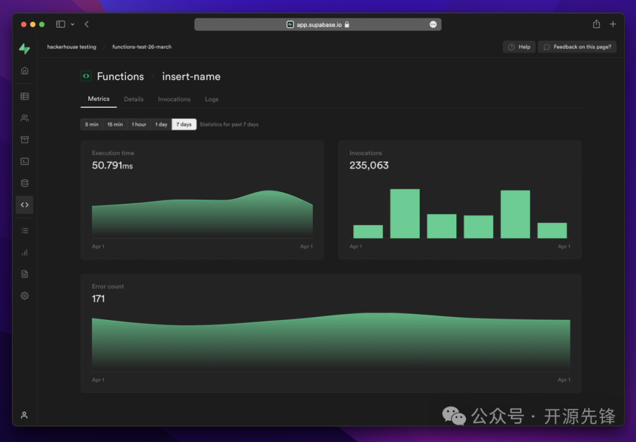Select the Edge Functions code icon
Viewport: 636px width, 442px height.
click(25, 205)
